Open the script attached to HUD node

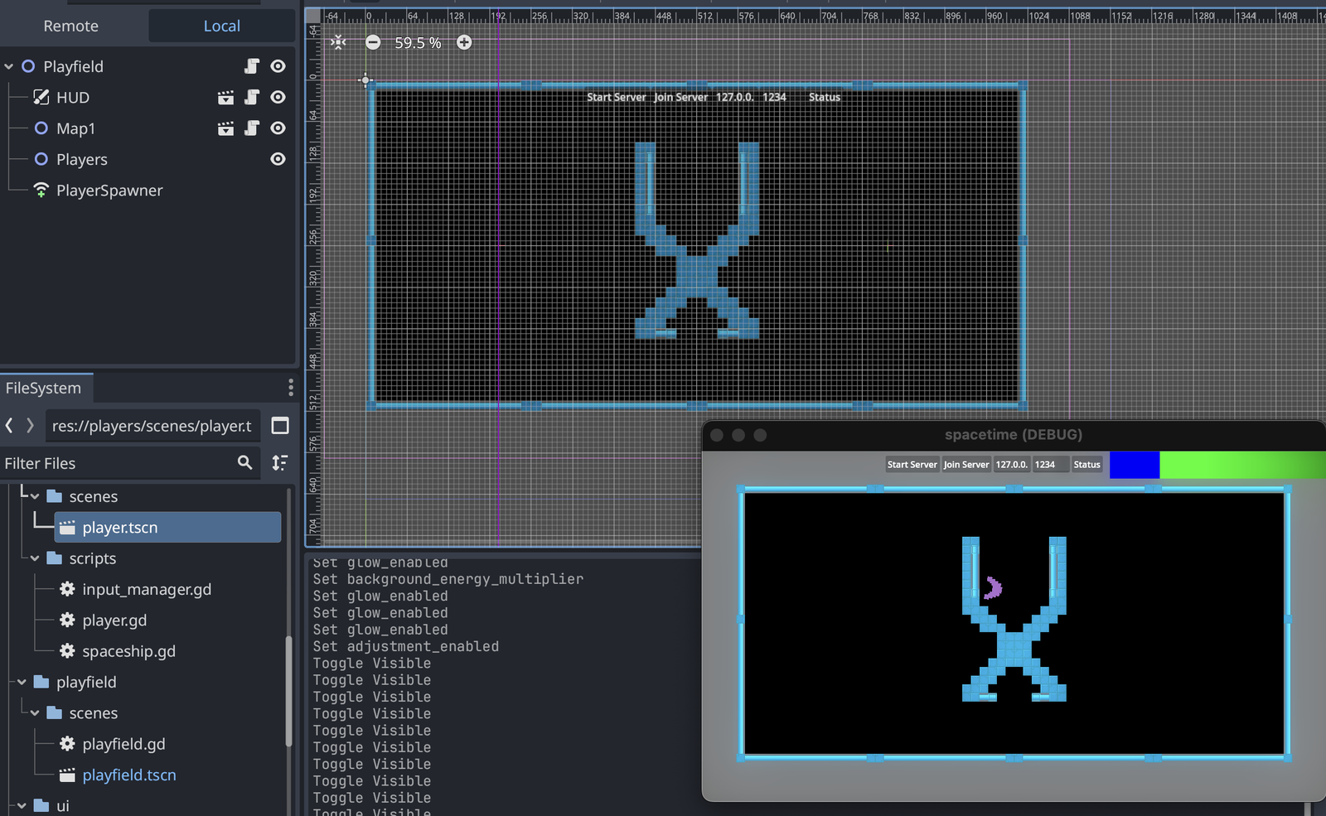point(252,98)
